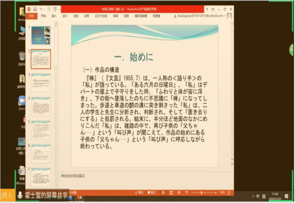
Task: Adjust the zoom slider handle
Action: [201, 192]
